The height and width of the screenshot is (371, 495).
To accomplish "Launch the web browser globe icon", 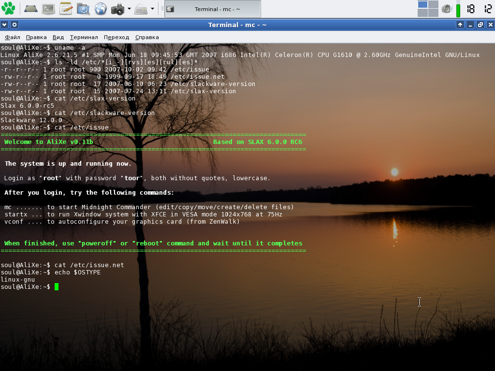I will coord(101,9).
